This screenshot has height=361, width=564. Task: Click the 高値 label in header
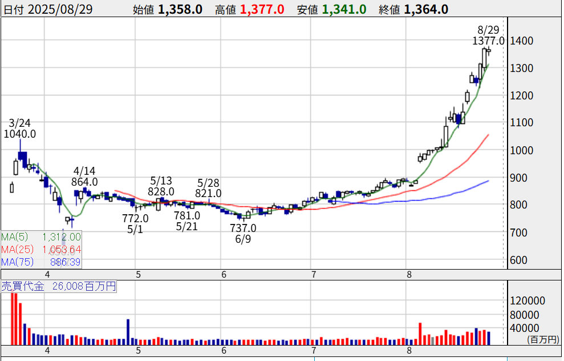225,9
